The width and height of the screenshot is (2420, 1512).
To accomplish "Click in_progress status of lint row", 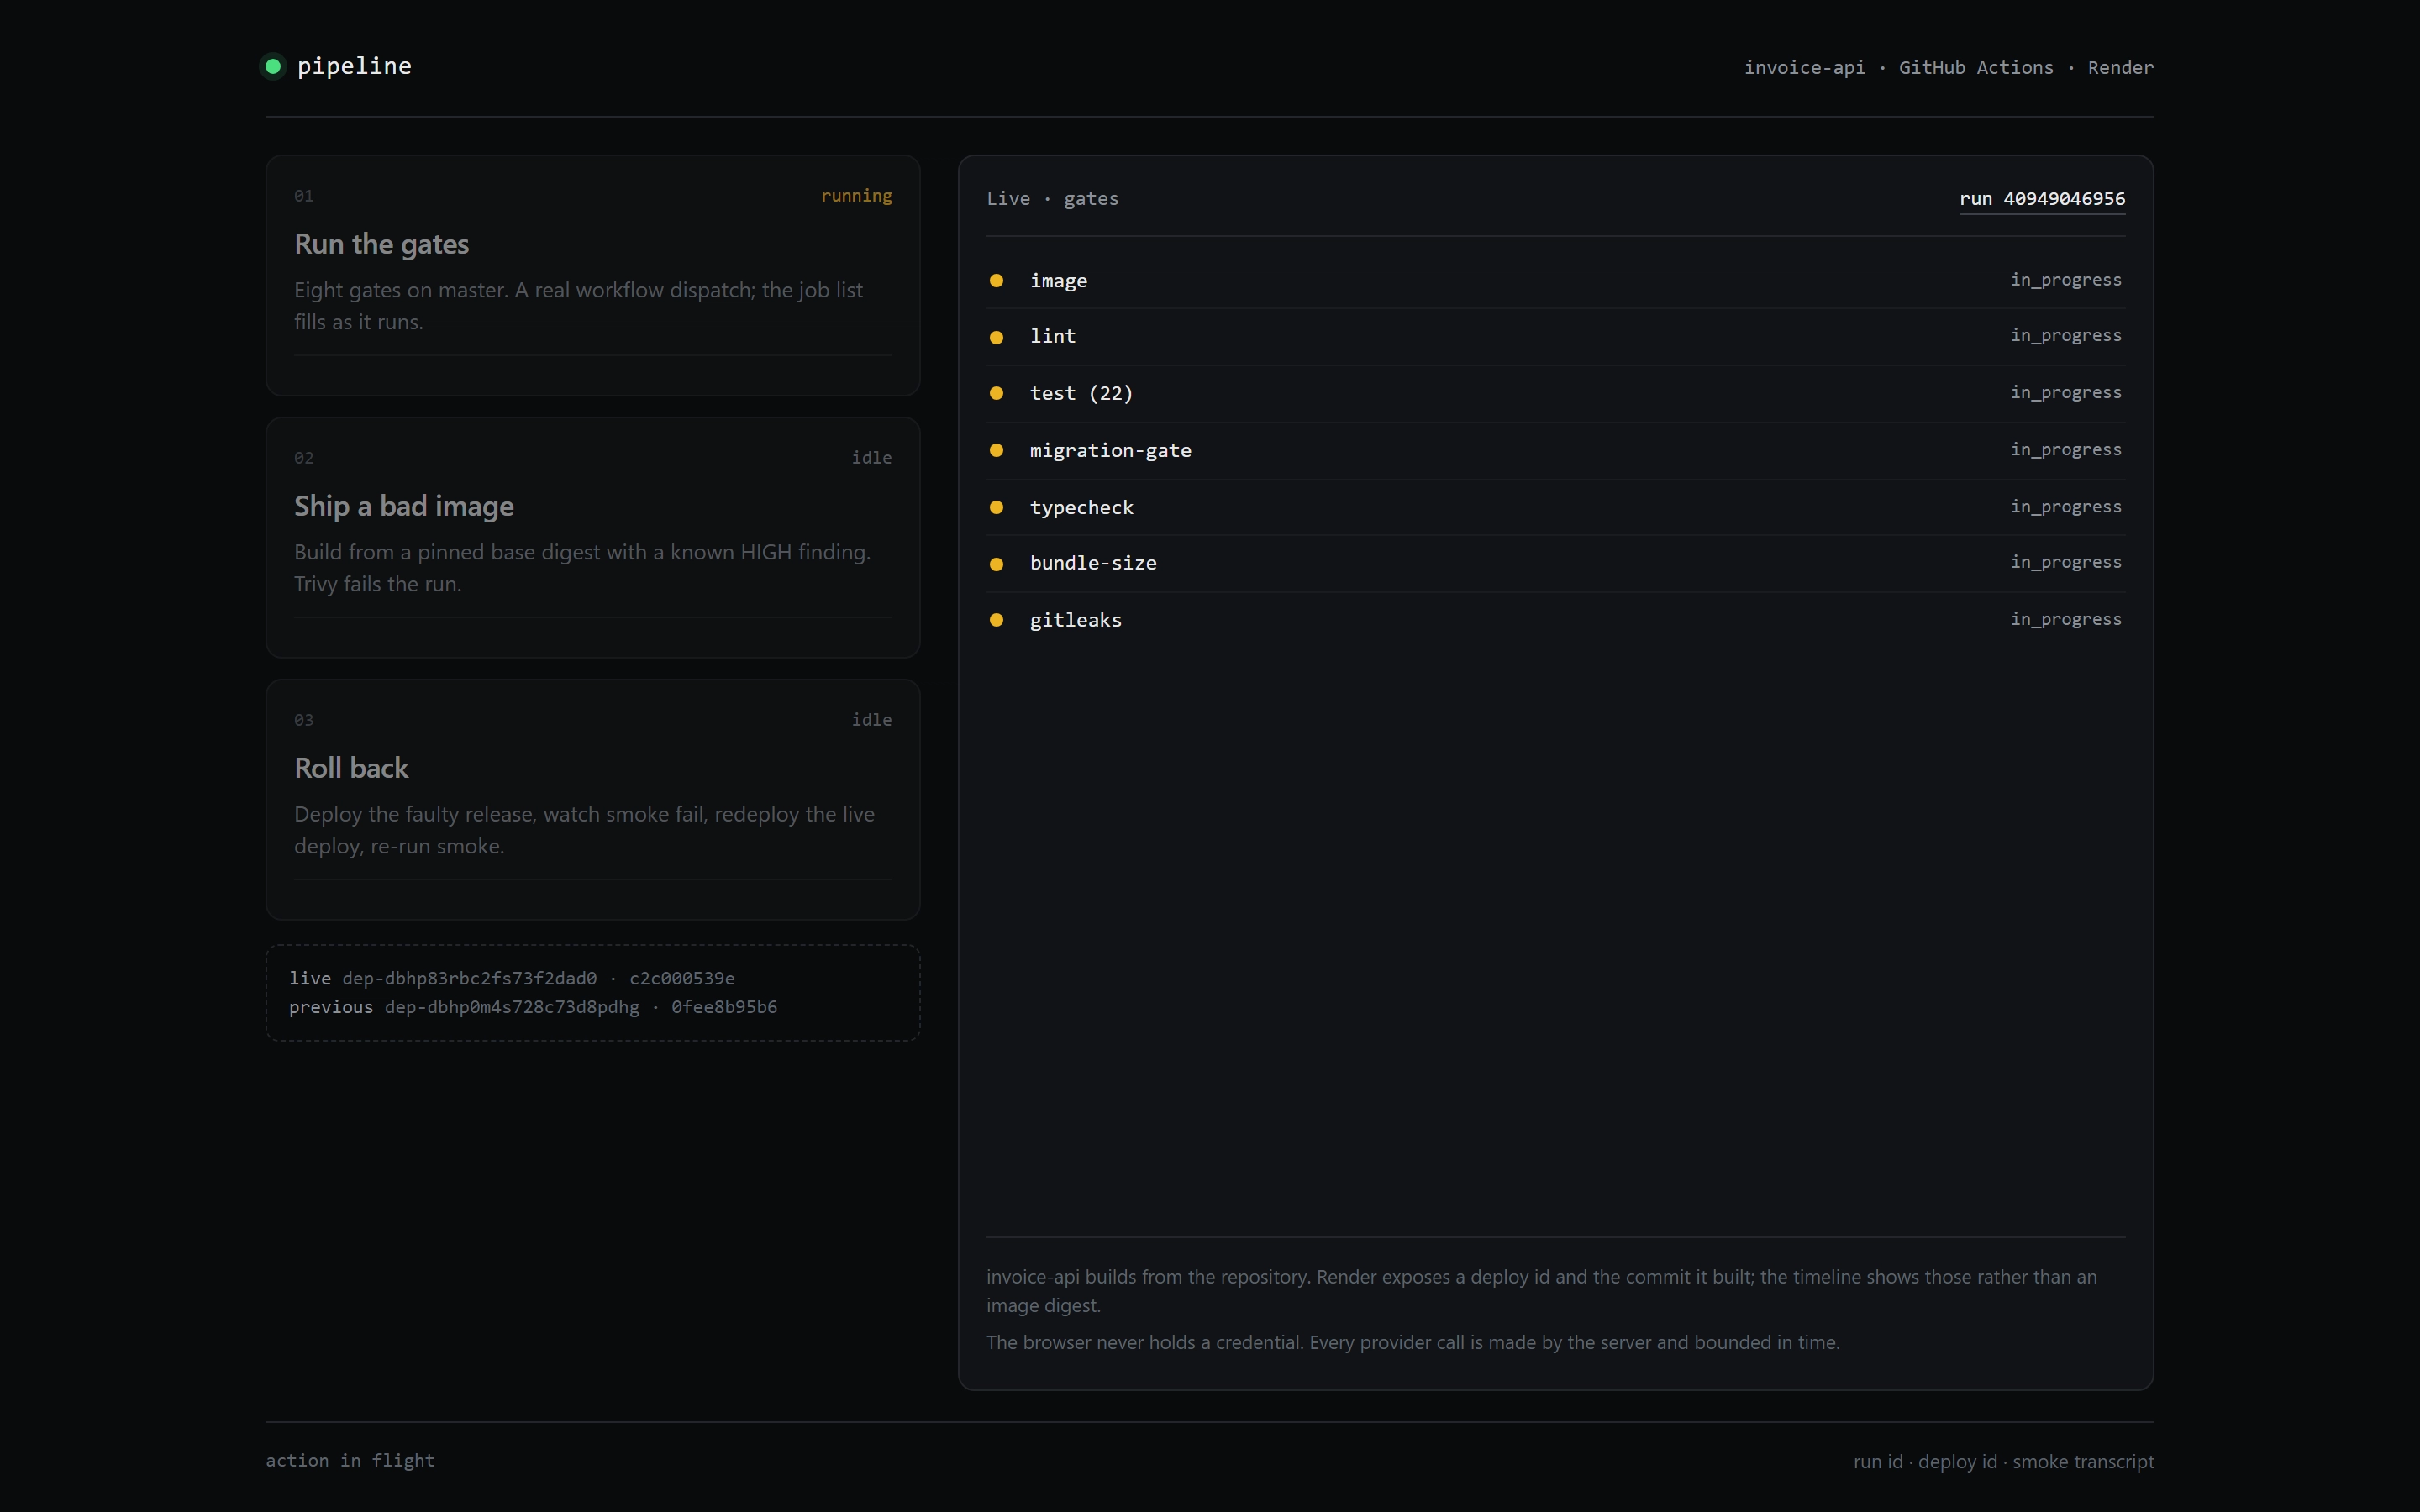I will click(2066, 335).
